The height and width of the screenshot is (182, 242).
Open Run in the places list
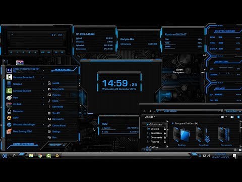coord(52,138)
